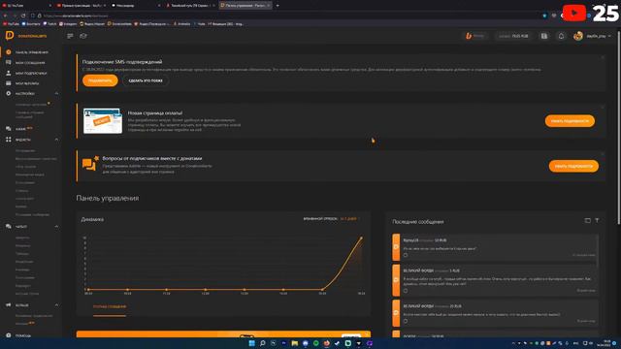Viewport: 621px width, 349px height.
Task: Collapse the Виджеты sidebar section
Action: coord(56,140)
